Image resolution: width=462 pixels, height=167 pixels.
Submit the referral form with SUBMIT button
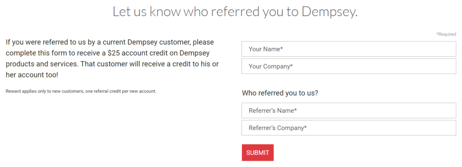click(x=258, y=153)
